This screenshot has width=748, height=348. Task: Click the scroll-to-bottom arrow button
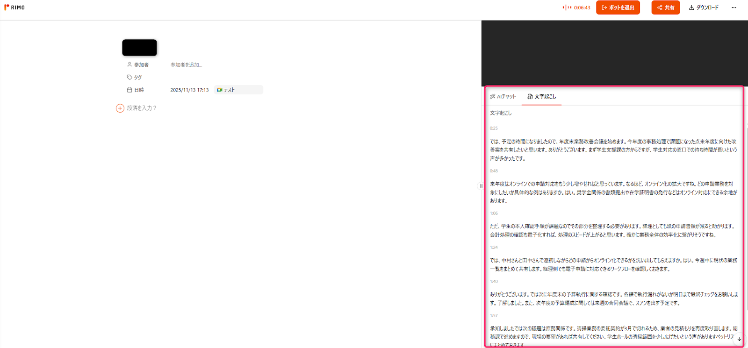coord(739,339)
